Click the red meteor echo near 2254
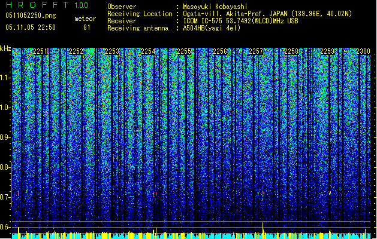This screenshot has width=377, height=239. tap(155, 194)
